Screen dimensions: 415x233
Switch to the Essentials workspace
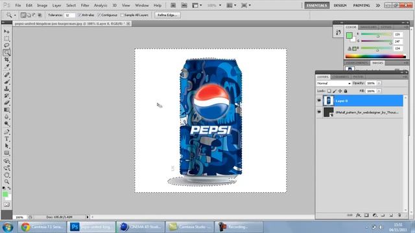pyautogui.click(x=317, y=5)
